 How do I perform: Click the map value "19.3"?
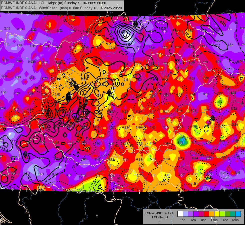85,95
